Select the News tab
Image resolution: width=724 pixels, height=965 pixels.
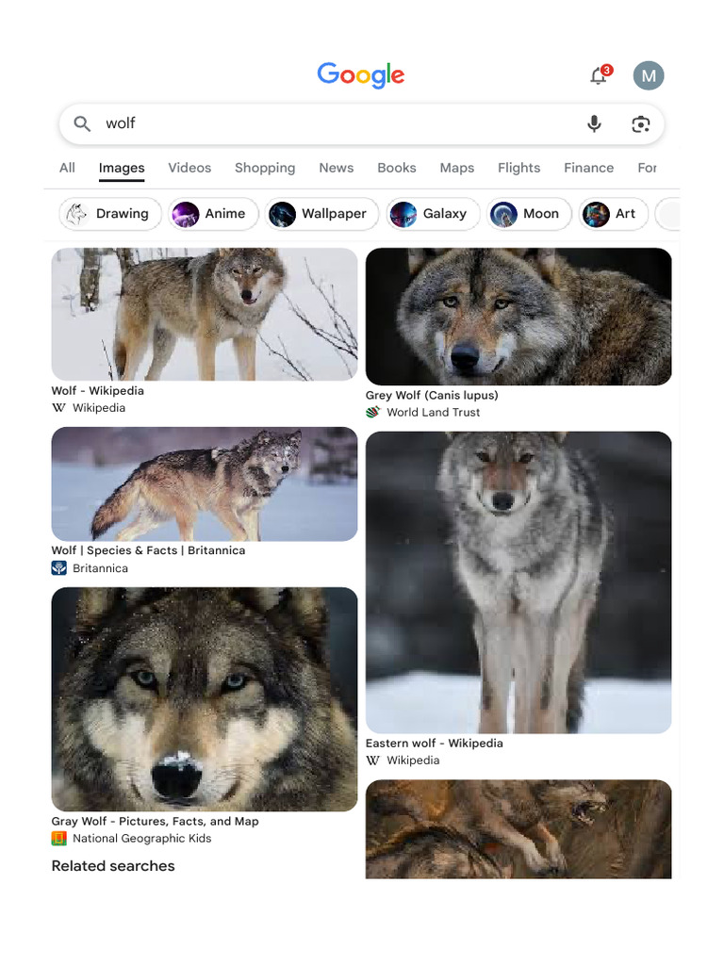(x=336, y=168)
